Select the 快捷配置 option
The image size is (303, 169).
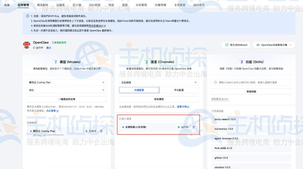click(139, 90)
